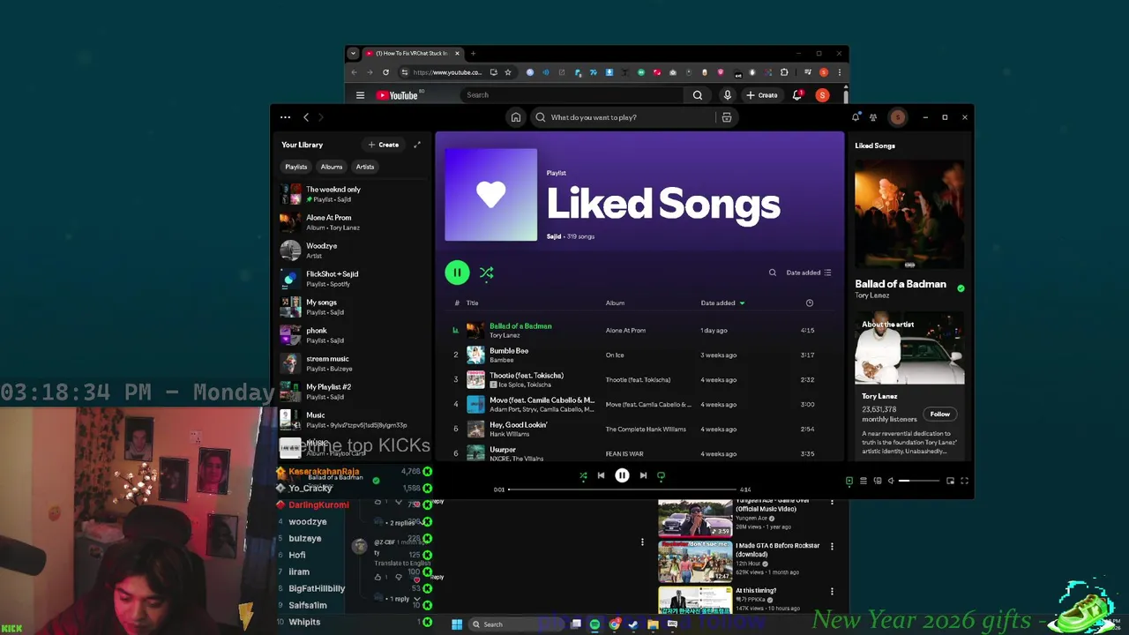The height and width of the screenshot is (635, 1129).
Task: Click the YouTube search field in Chrome
Action: 572,95
